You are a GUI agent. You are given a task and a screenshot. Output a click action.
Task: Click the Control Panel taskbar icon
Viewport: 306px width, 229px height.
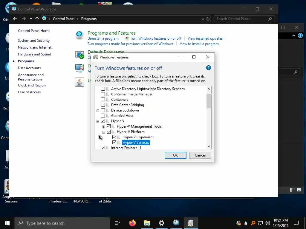click(176, 223)
